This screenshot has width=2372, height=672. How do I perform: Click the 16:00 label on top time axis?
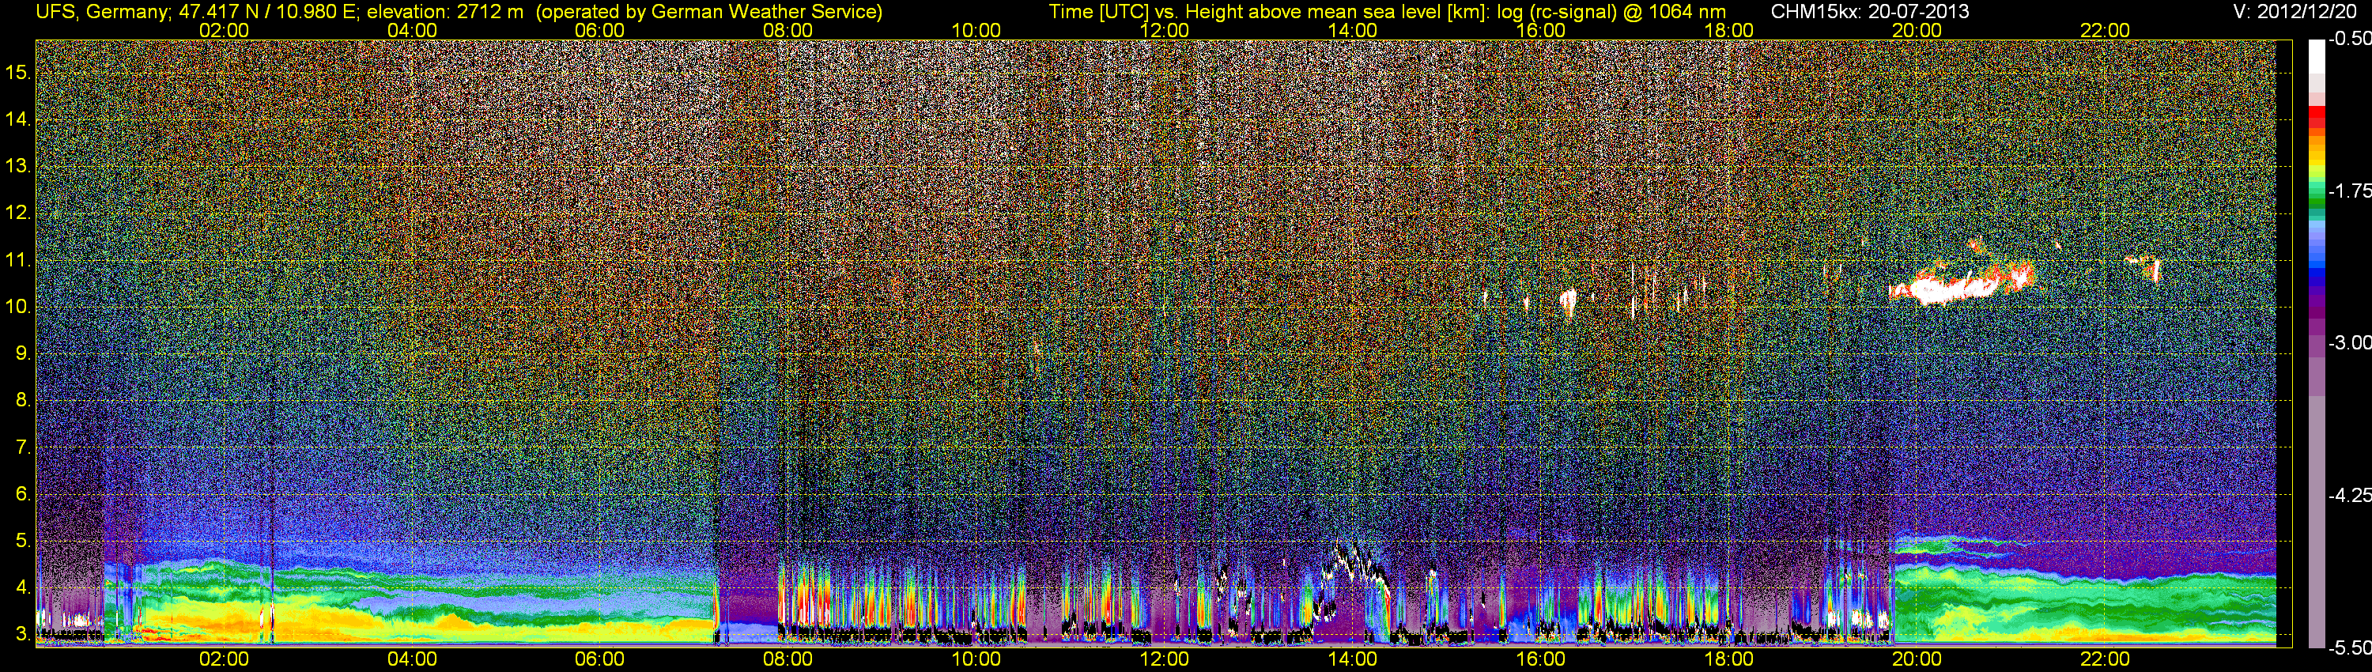[1540, 30]
